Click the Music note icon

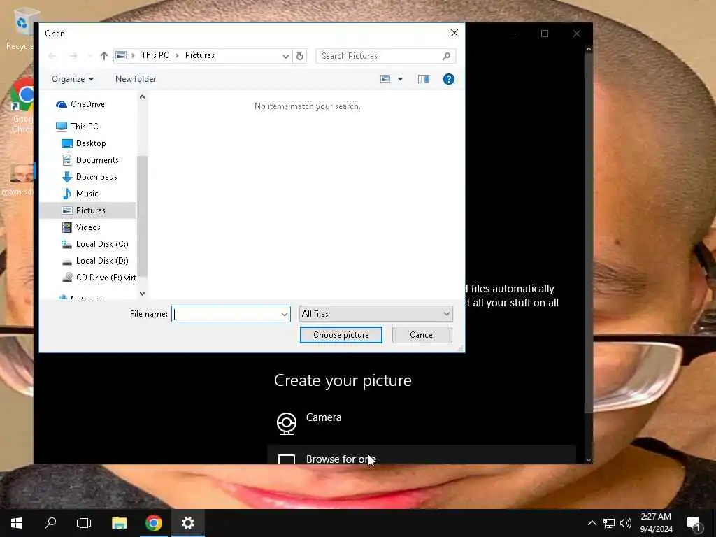coord(66,194)
